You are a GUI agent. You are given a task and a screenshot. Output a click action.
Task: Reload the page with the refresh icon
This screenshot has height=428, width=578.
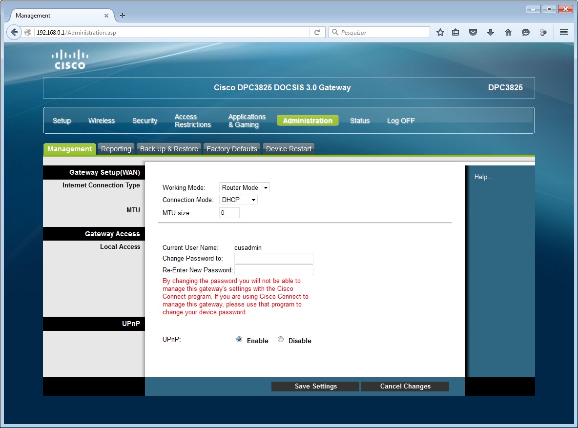[x=317, y=32]
